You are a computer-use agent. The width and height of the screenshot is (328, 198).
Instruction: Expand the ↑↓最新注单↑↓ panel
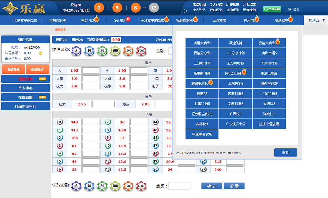point(26,106)
